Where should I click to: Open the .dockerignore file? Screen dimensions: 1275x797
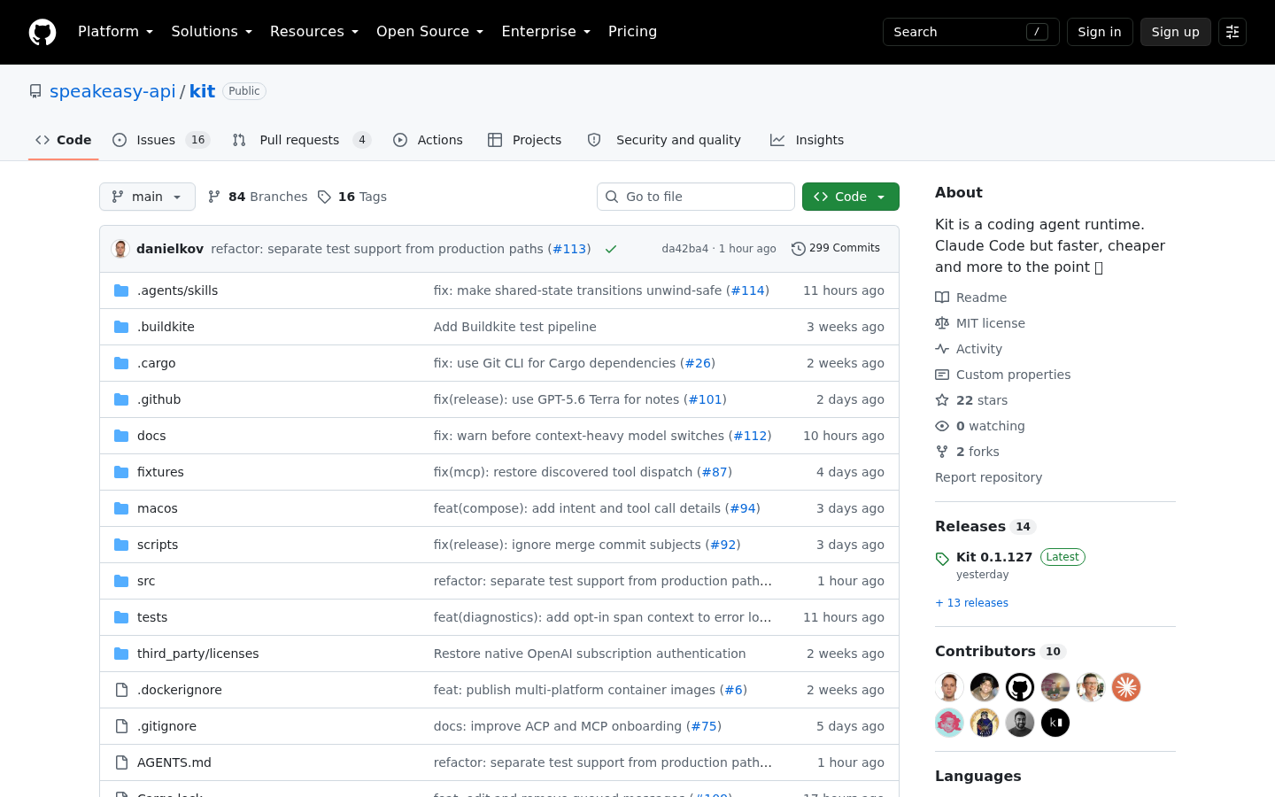tap(180, 690)
